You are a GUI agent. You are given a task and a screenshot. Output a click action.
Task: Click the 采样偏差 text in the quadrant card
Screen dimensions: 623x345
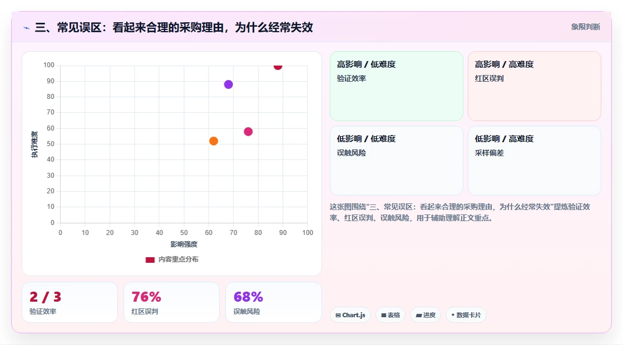[x=489, y=153]
